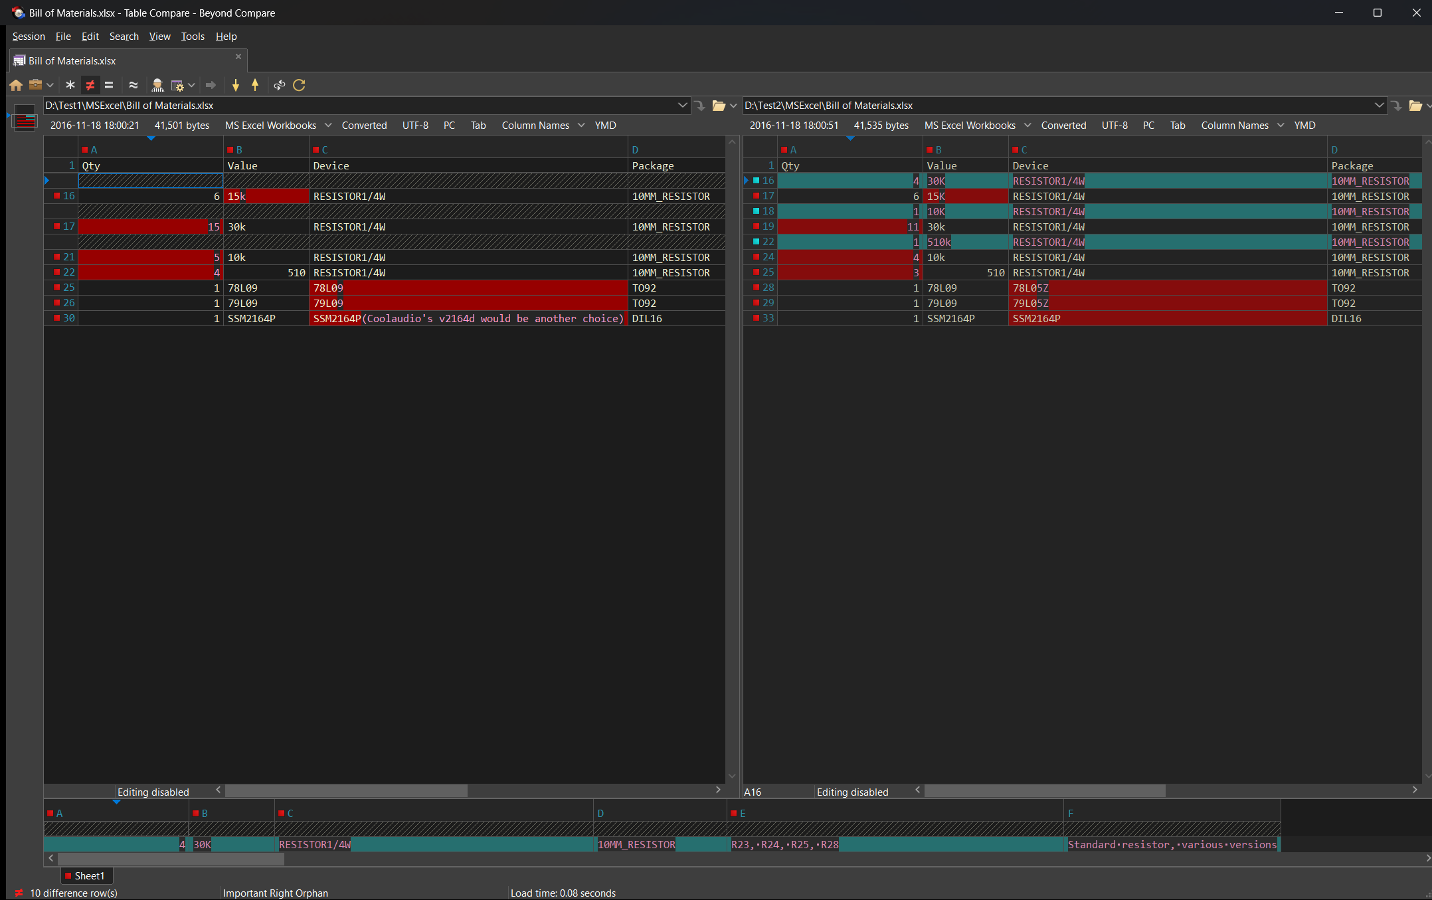Toggle Show Differences not-equal filter
This screenshot has width=1432, height=900.
pos(90,85)
